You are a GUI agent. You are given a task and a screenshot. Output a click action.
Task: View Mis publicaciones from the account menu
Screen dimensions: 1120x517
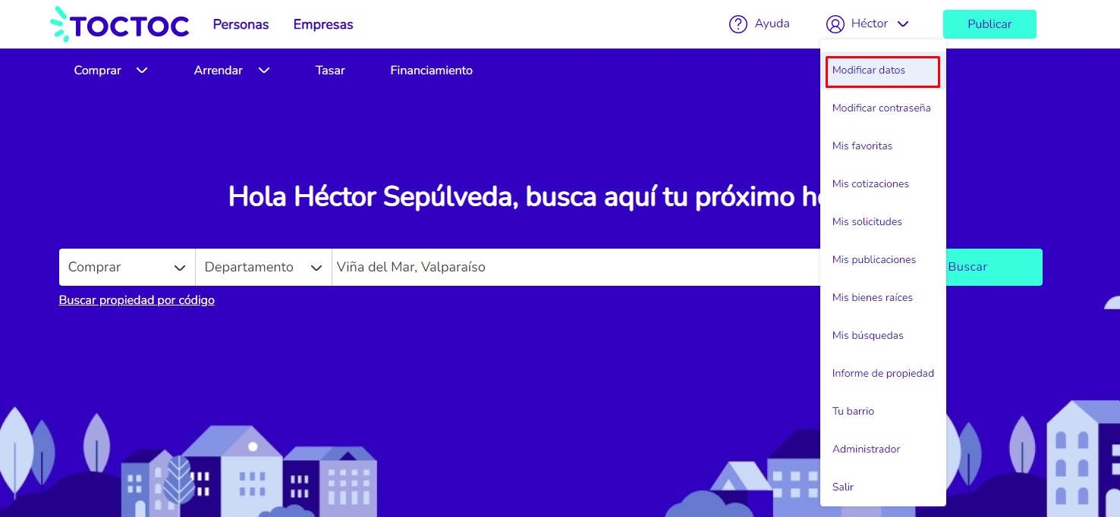pyautogui.click(x=874, y=259)
